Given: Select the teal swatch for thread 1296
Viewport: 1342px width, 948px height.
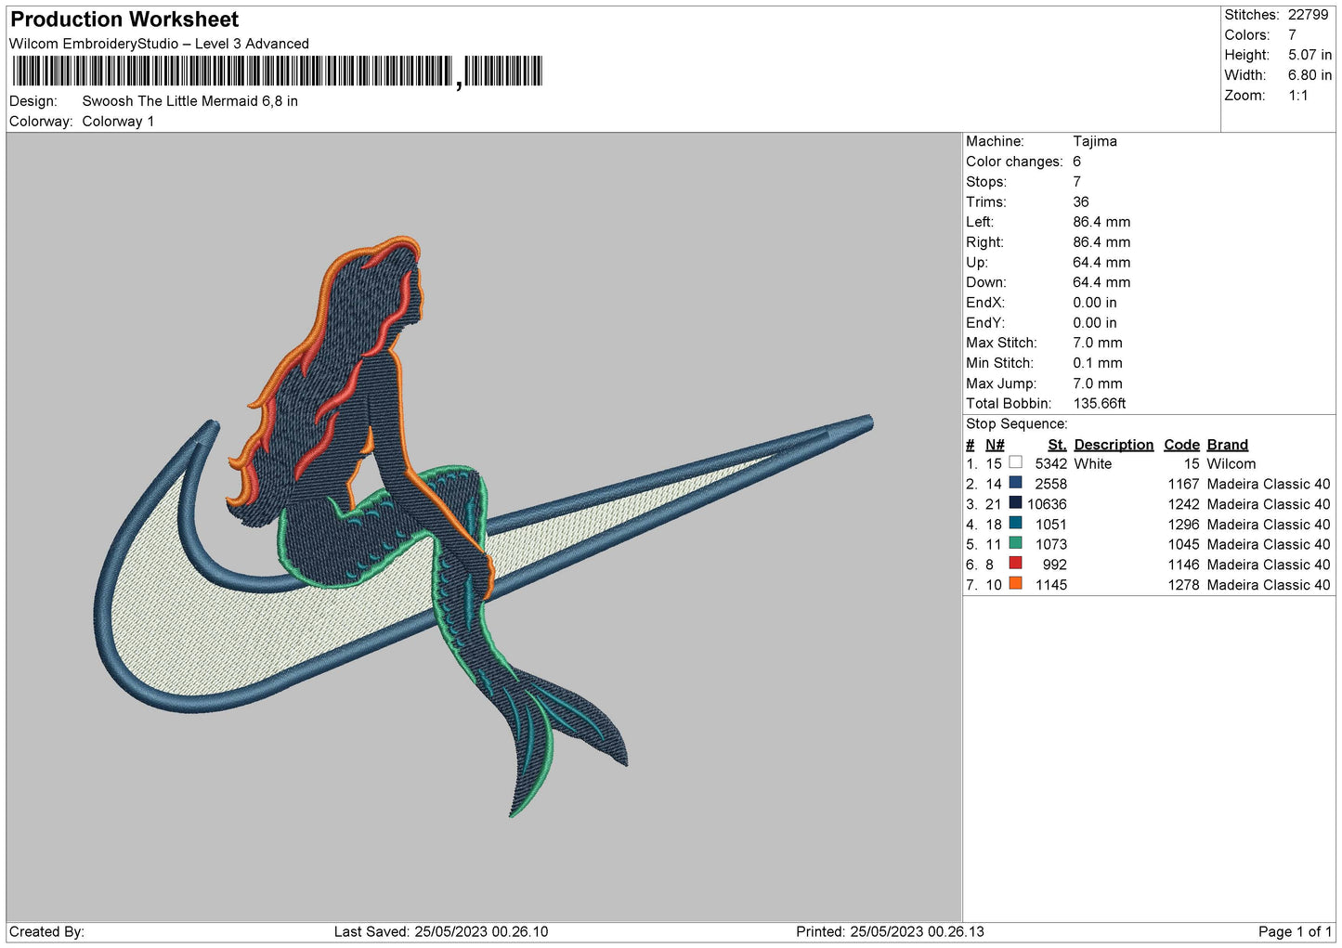Looking at the screenshot, I should (1015, 524).
